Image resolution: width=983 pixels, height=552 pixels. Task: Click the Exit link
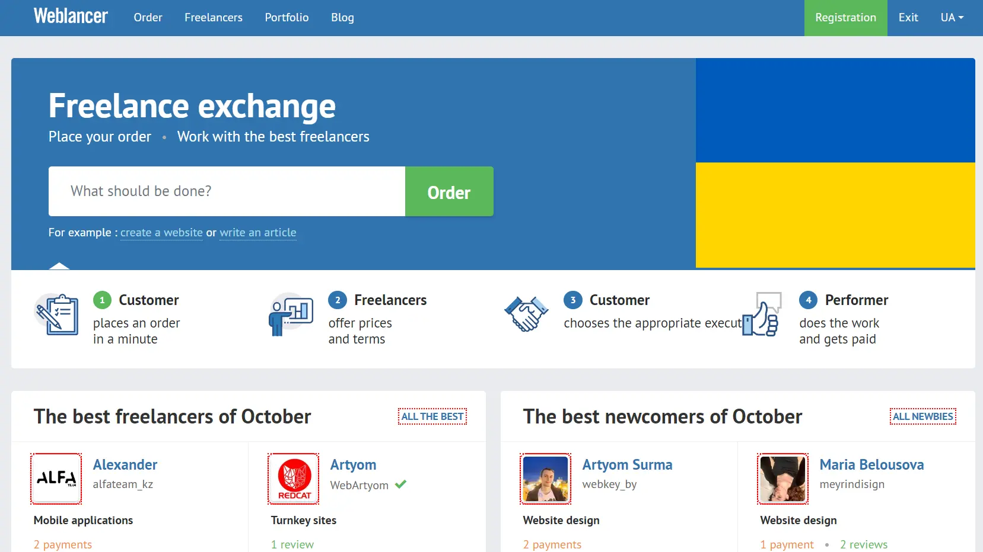[x=908, y=18]
